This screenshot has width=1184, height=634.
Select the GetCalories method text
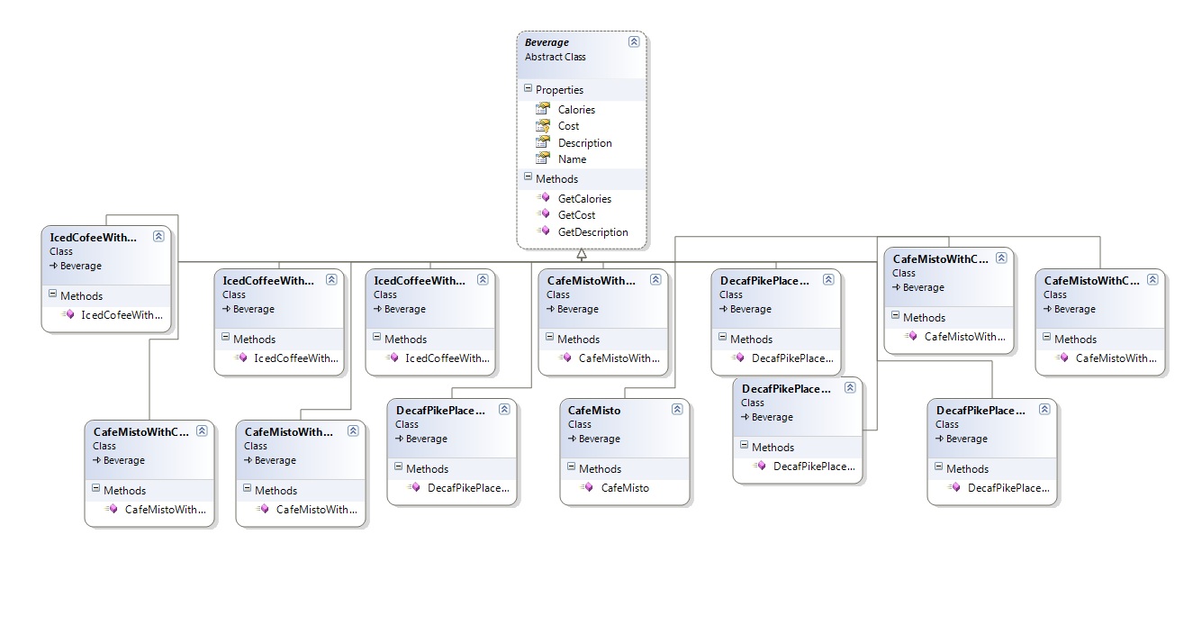pyautogui.click(x=584, y=199)
